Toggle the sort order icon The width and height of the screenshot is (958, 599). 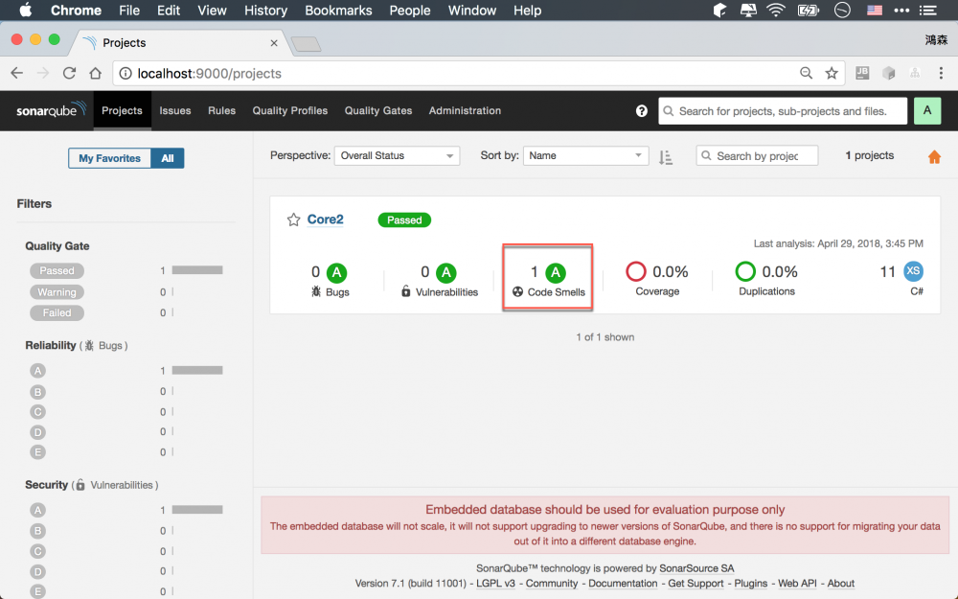[x=666, y=155]
